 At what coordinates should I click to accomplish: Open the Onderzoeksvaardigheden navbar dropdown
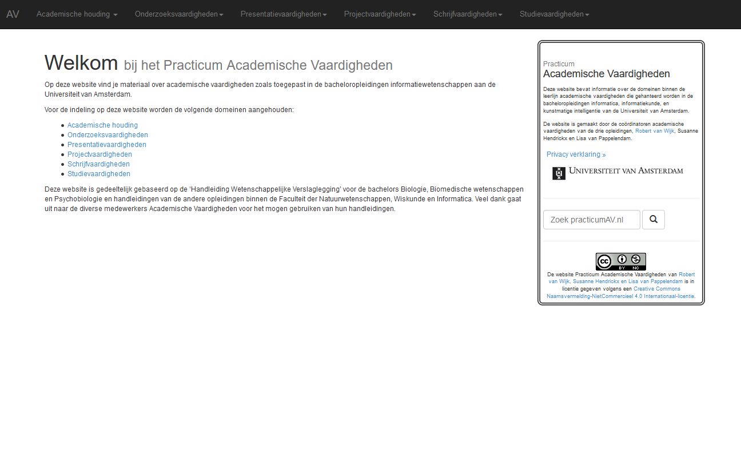179,14
